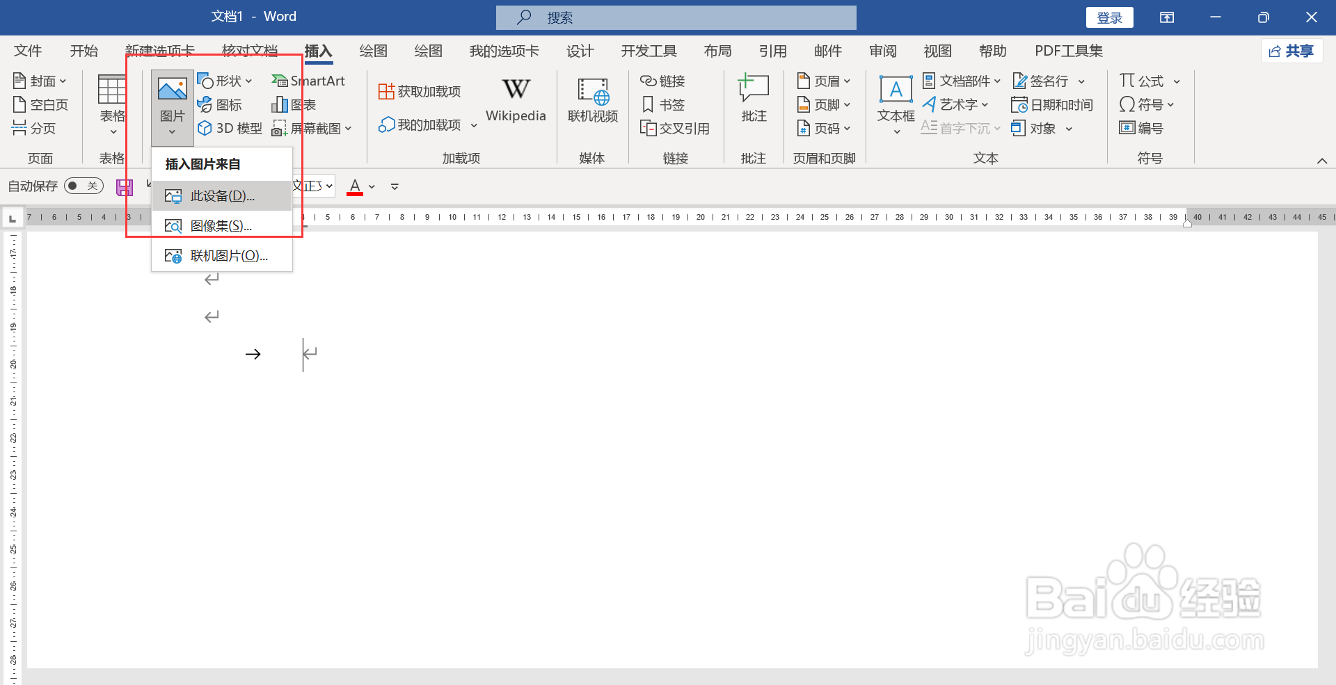The image size is (1336, 685).
Task: Open the Wikipedia add-in
Action: click(516, 100)
